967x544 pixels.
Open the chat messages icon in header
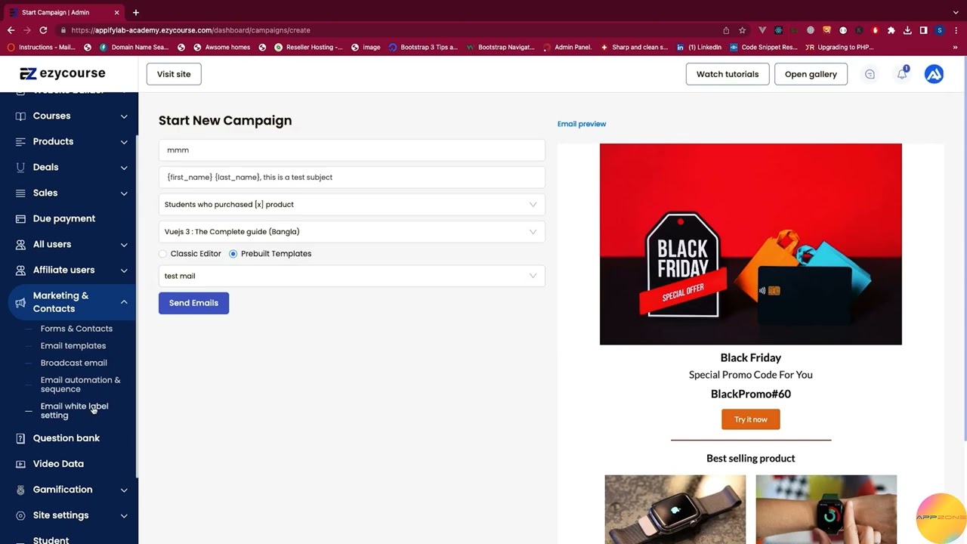coord(870,74)
